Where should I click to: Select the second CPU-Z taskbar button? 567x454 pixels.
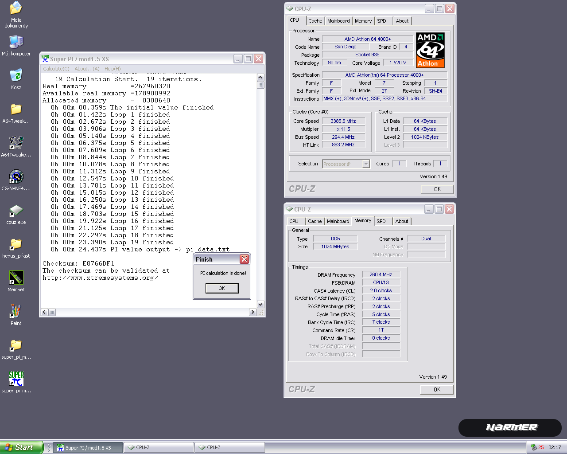[230, 448]
